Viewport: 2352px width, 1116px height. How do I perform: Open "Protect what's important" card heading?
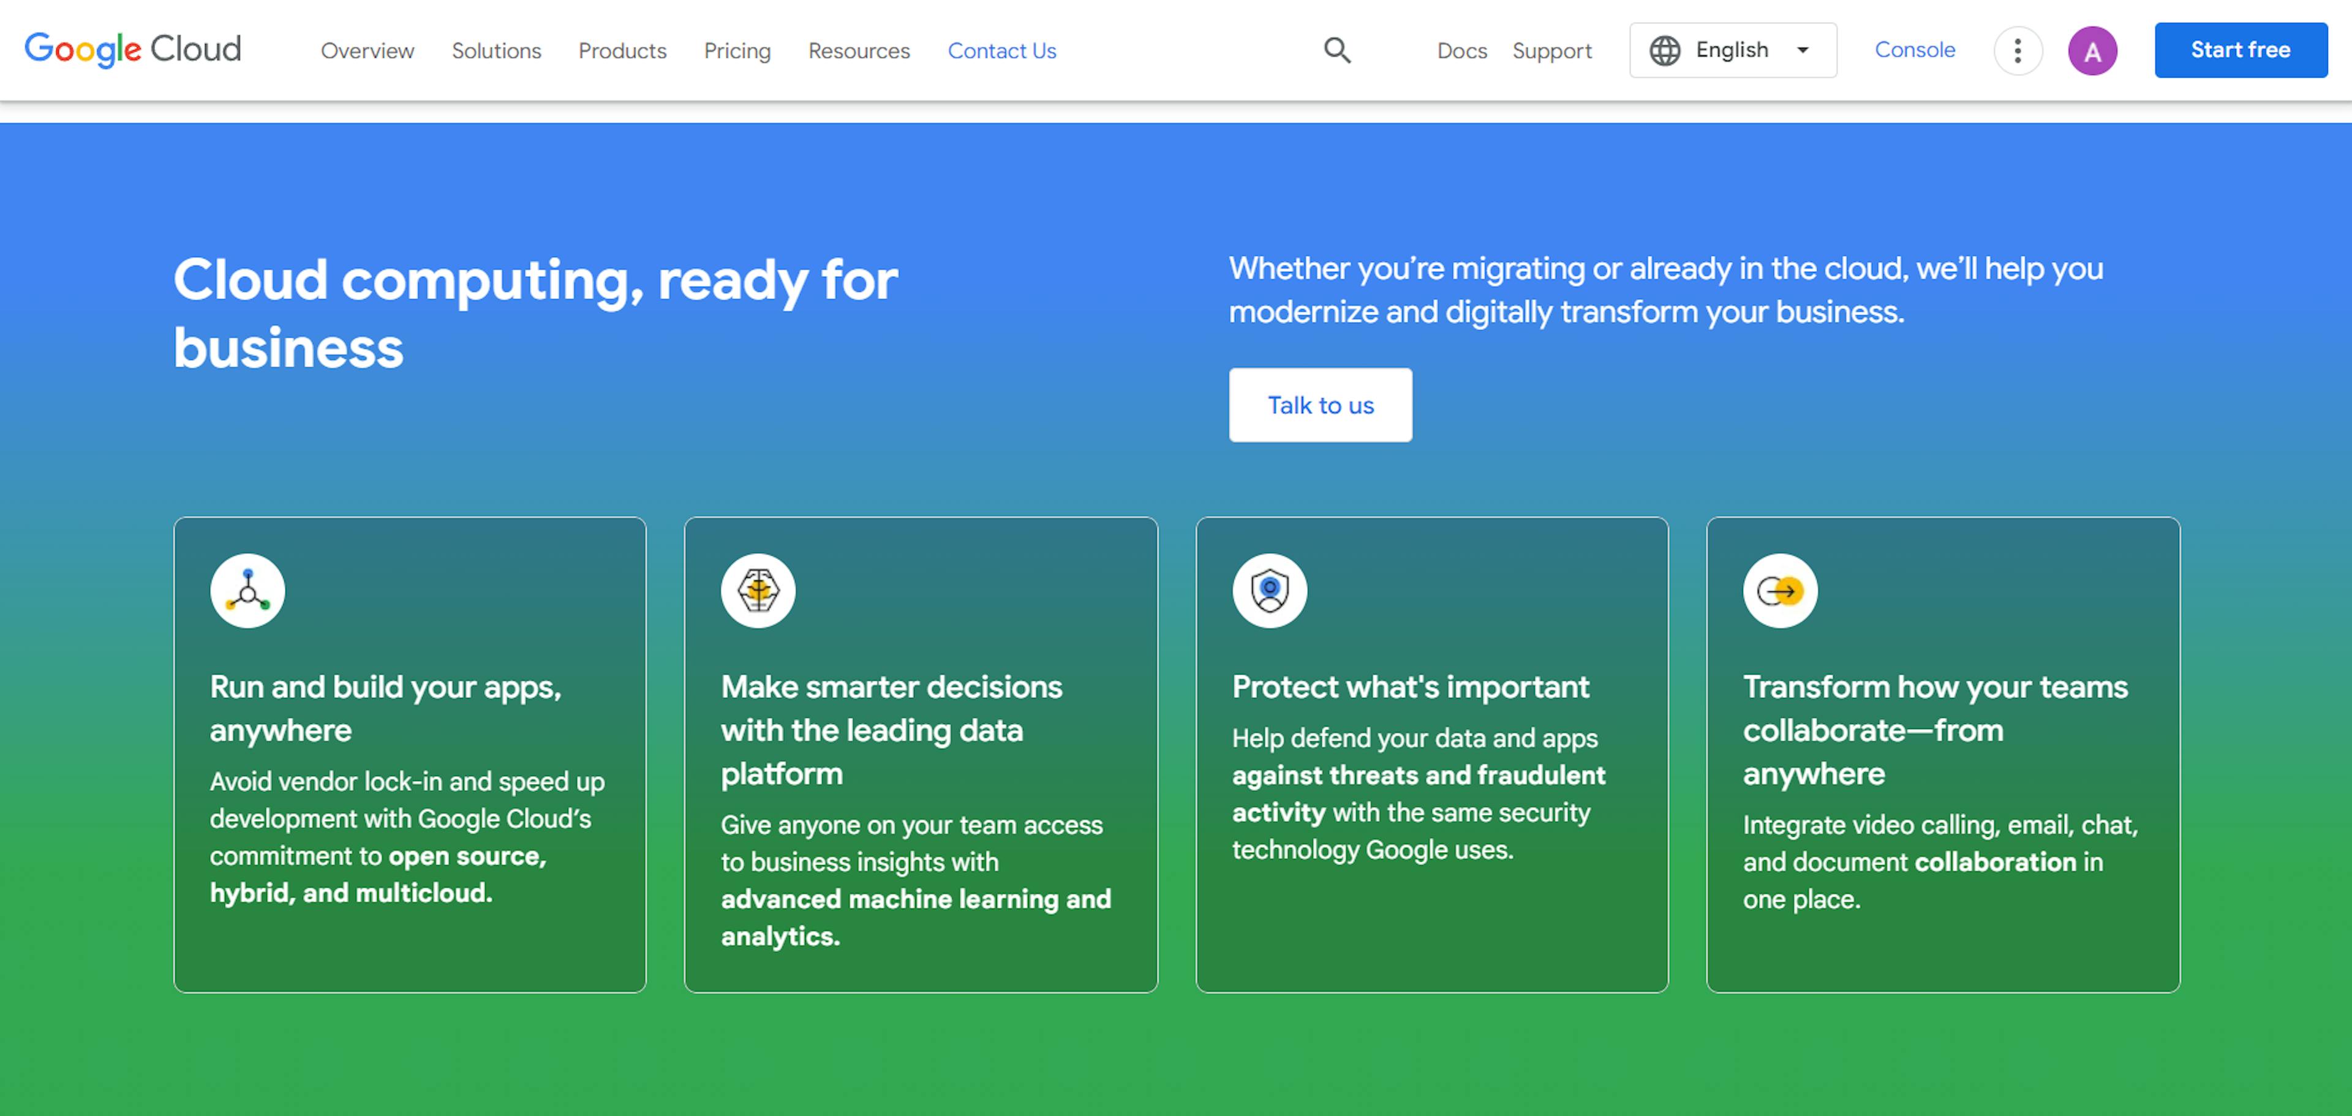point(1411,686)
